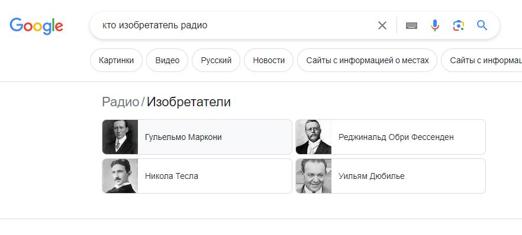The image size is (522, 235).
Task: Open the Новости filter tab
Action: pyautogui.click(x=269, y=60)
